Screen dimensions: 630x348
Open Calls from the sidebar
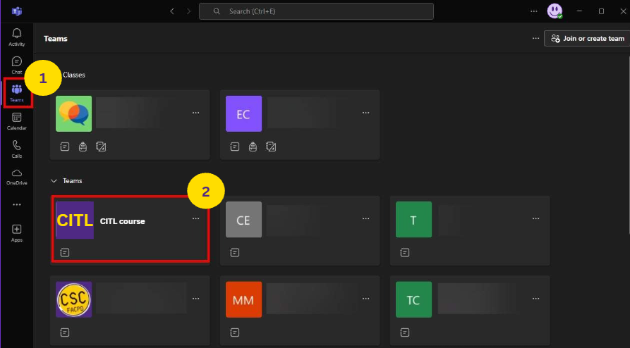click(16, 149)
